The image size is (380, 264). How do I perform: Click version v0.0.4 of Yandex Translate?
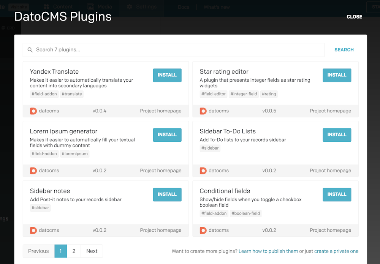tap(99, 111)
